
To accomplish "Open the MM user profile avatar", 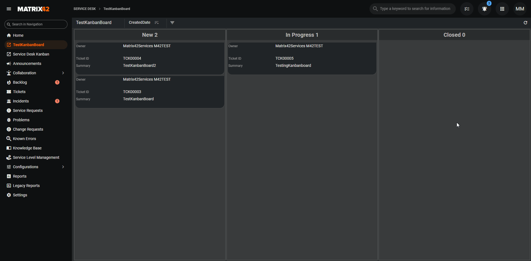I will (x=520, y=9).
